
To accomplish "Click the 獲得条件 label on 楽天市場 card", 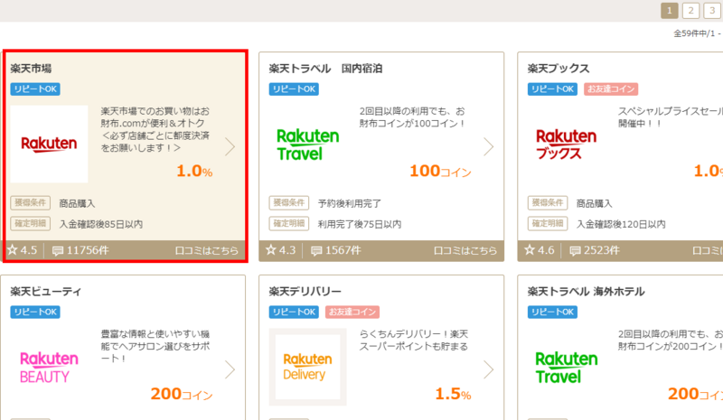I will [31, 203].
